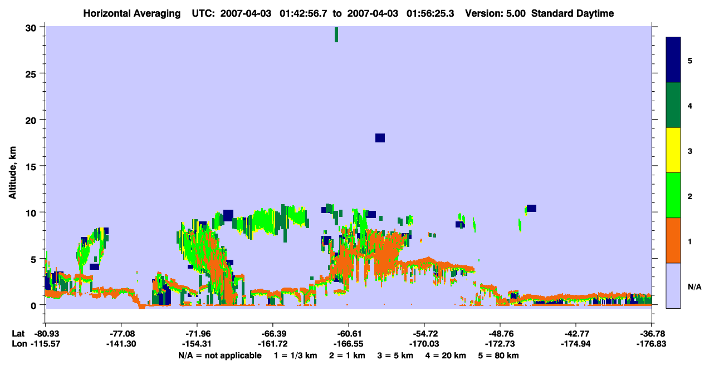The image size is (724, 371).
Task: Click the orange colorbar segment labeled 1
Action: 673,240
